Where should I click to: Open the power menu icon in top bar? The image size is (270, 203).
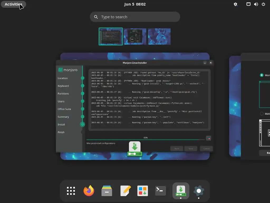pos(263,4)
